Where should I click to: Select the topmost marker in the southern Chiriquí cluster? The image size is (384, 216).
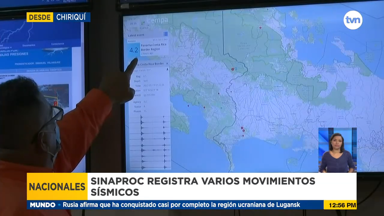[x=242, y=128]
